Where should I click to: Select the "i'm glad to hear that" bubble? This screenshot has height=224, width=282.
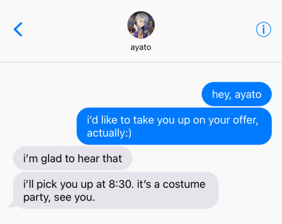(x=73, y=158)
